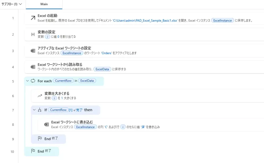Click the For each loop icon
The image size is (264, 163).
point(33,81)
